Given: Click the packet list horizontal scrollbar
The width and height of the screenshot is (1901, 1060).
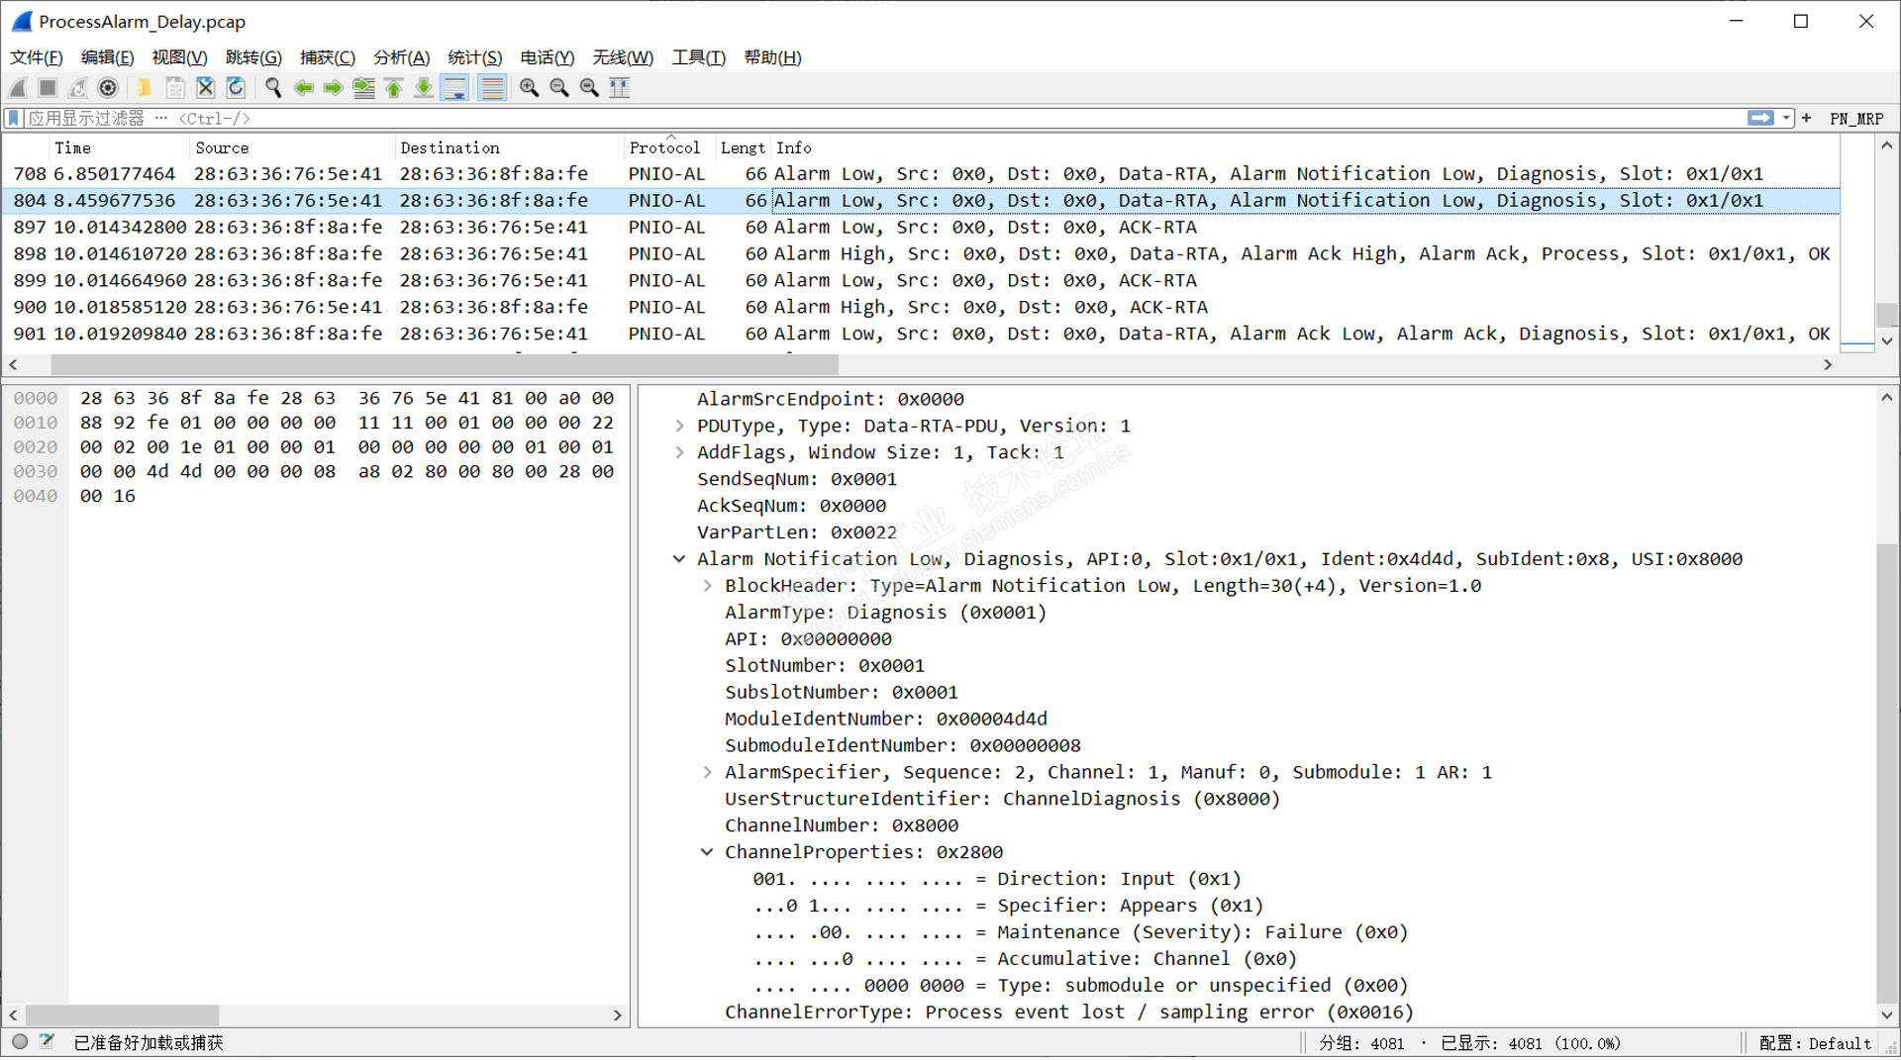Looking at the screenshot, I should tap(446, 365).
